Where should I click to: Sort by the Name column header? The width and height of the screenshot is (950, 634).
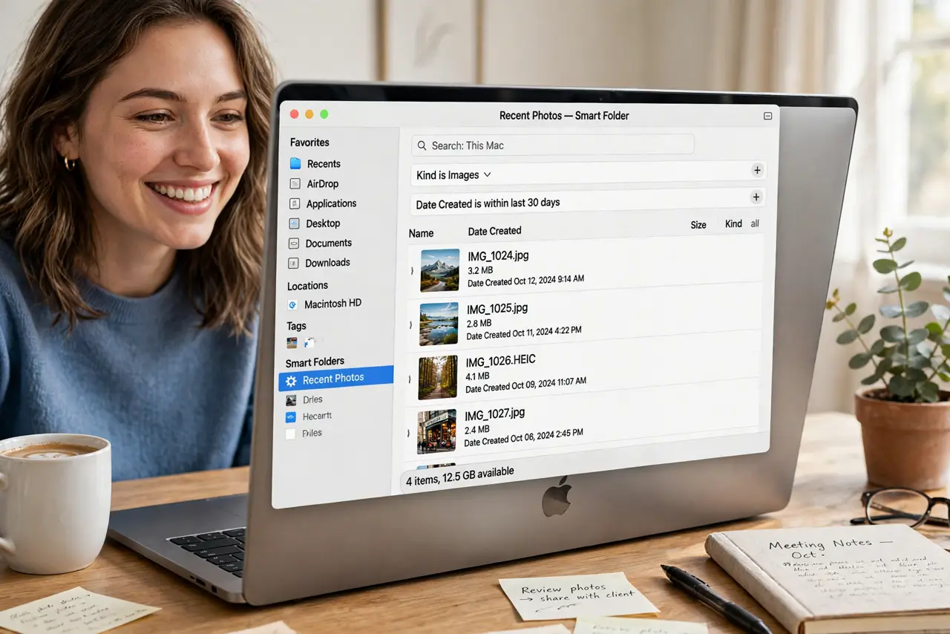click(x=421, y=233)
